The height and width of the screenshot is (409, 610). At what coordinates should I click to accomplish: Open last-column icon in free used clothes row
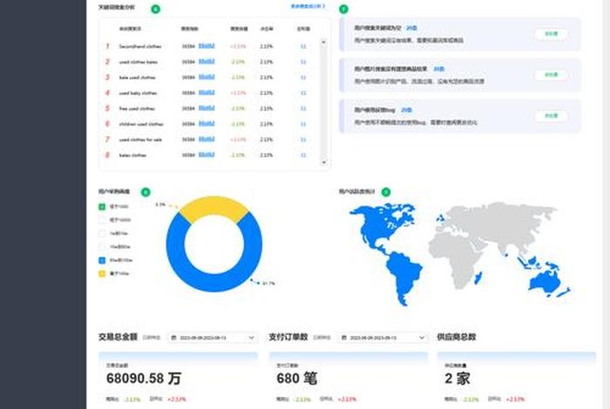[303, 109]
